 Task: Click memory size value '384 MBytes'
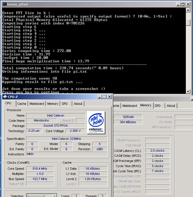click(x=128, y=122)
